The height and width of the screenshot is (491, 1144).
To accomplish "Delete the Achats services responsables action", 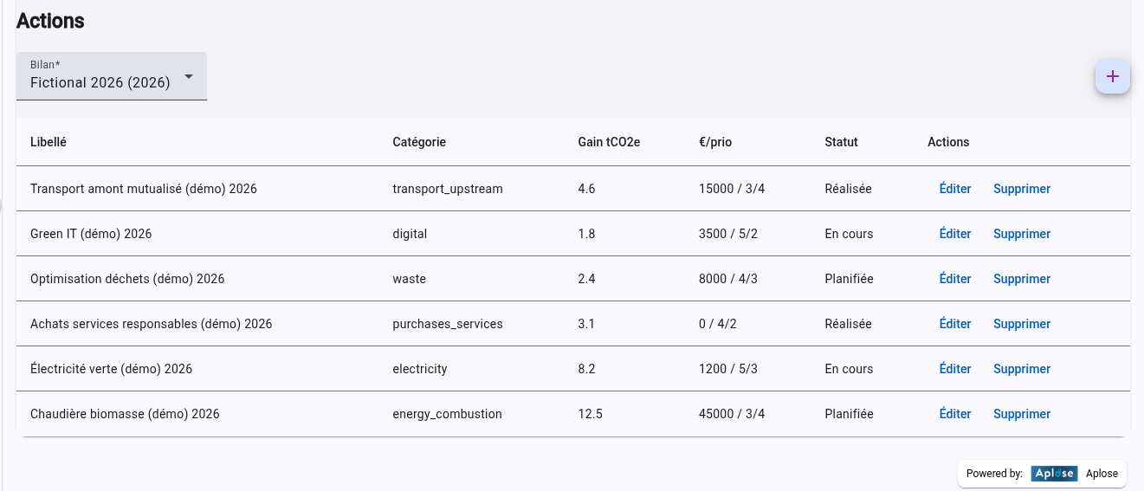I will (x=1022, y=324).
